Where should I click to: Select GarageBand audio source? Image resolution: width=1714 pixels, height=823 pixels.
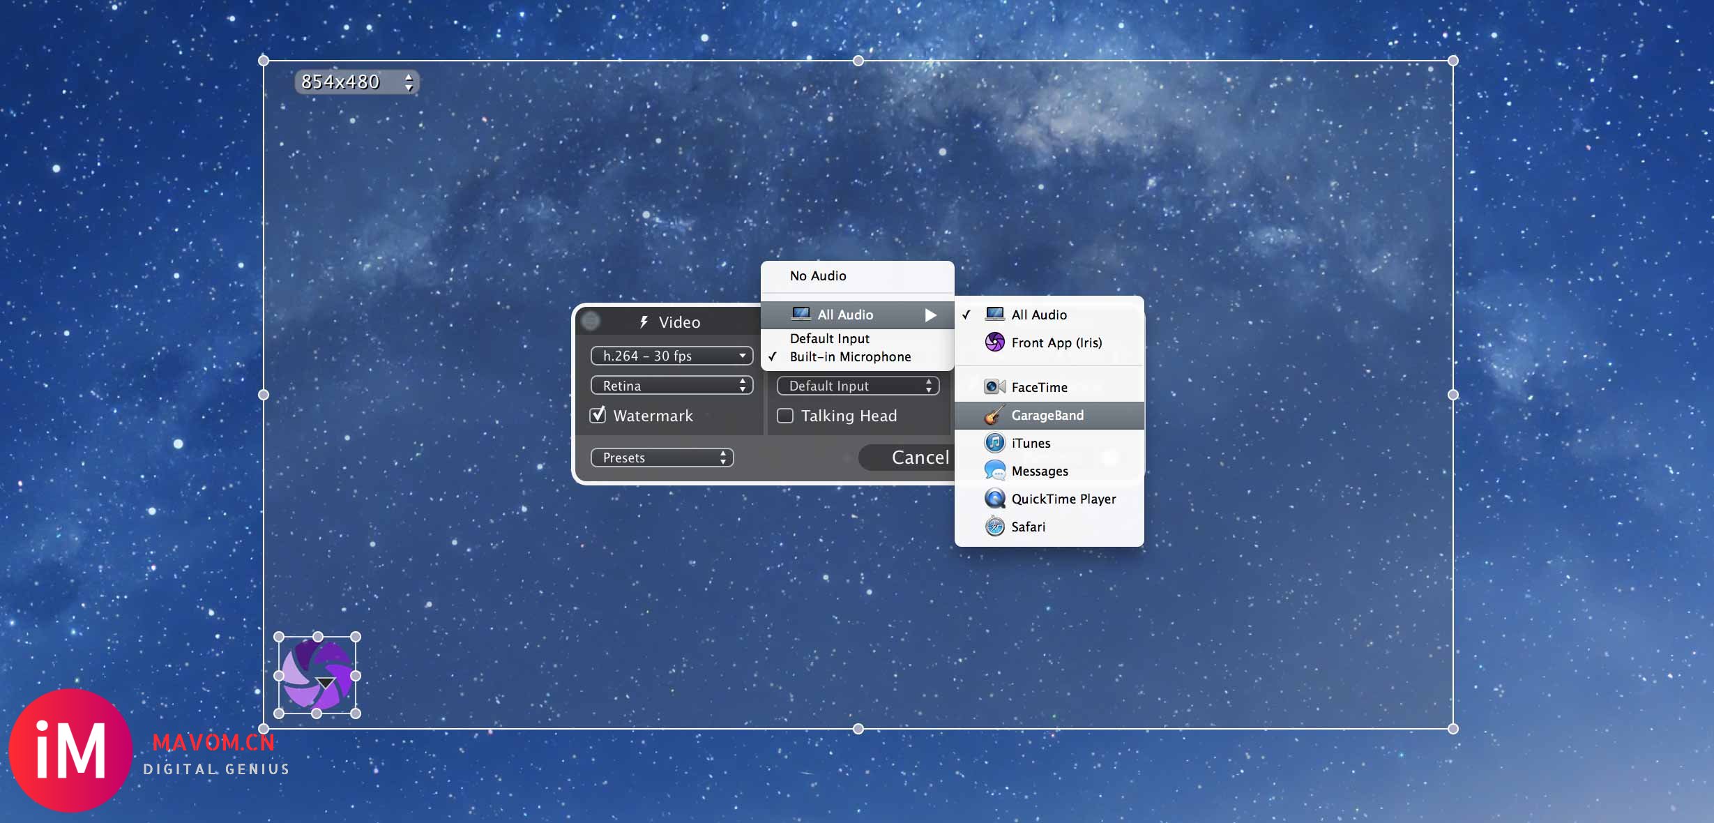[x=1047, y=415]
